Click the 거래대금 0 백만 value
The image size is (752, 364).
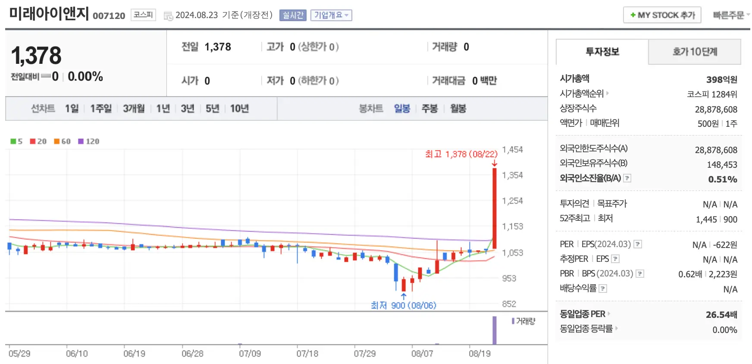(x=484, y=81)
